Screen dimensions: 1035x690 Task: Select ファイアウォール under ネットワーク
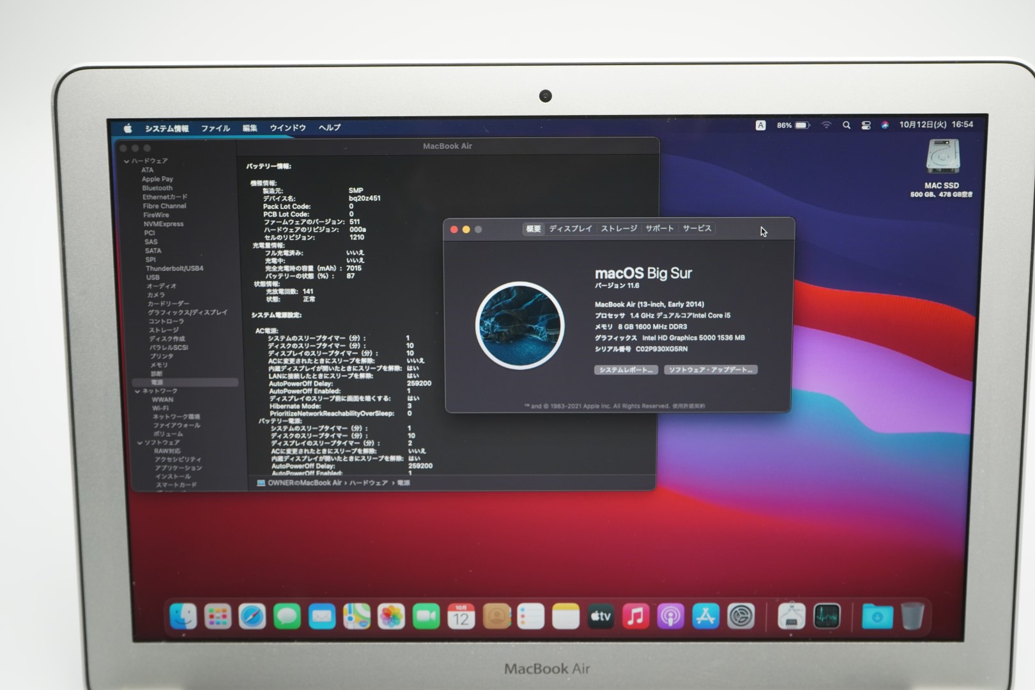pos(176,425)
